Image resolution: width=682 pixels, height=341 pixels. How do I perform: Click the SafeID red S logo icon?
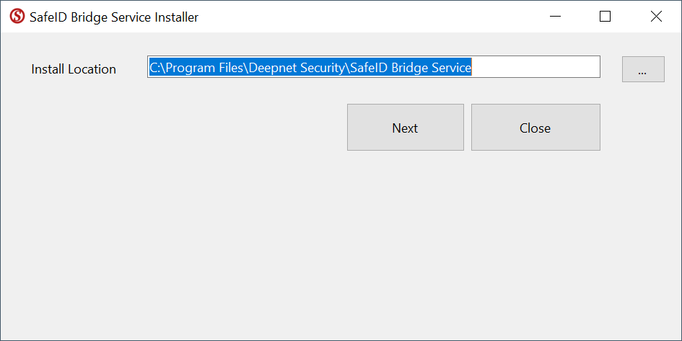coord(17,17)
